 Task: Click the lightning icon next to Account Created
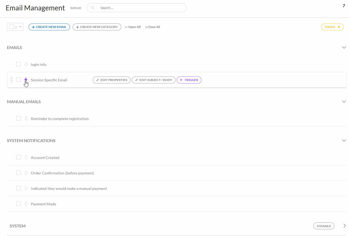(x=26, y=157)
